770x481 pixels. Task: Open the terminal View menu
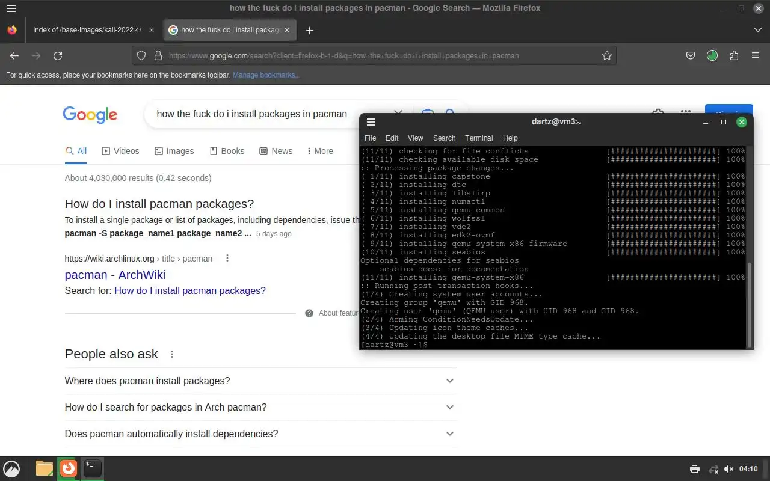click(x=416, y=138)
